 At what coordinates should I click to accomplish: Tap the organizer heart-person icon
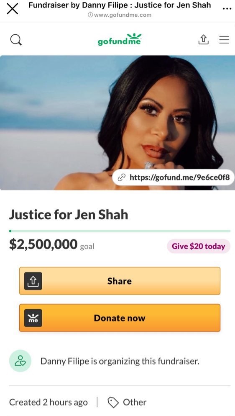(20, 361)
